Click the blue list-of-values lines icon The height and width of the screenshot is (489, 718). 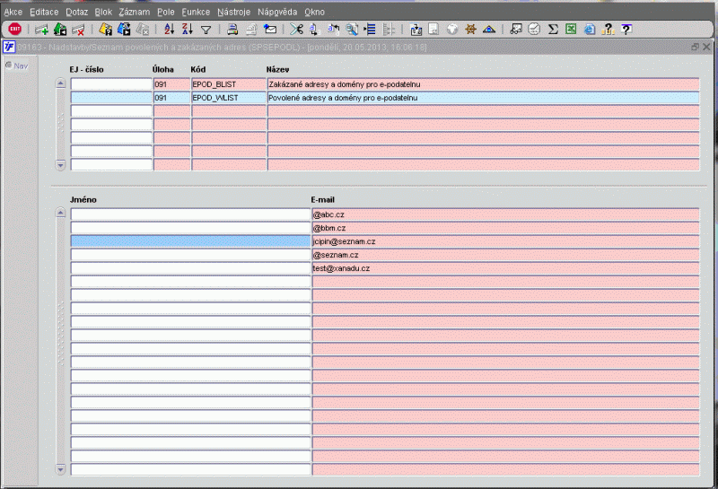370,30
